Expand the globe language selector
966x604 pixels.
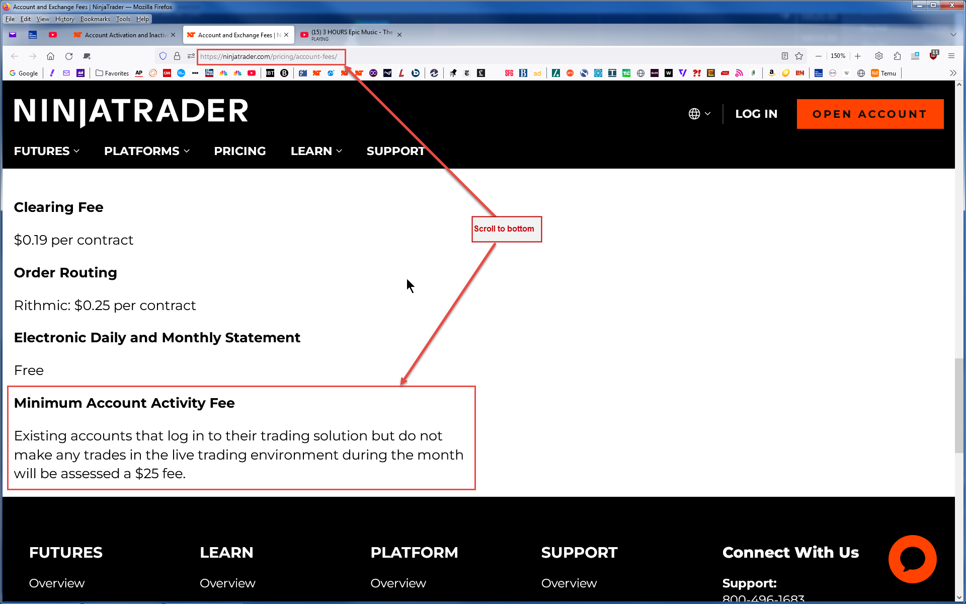tap(699, 114)
